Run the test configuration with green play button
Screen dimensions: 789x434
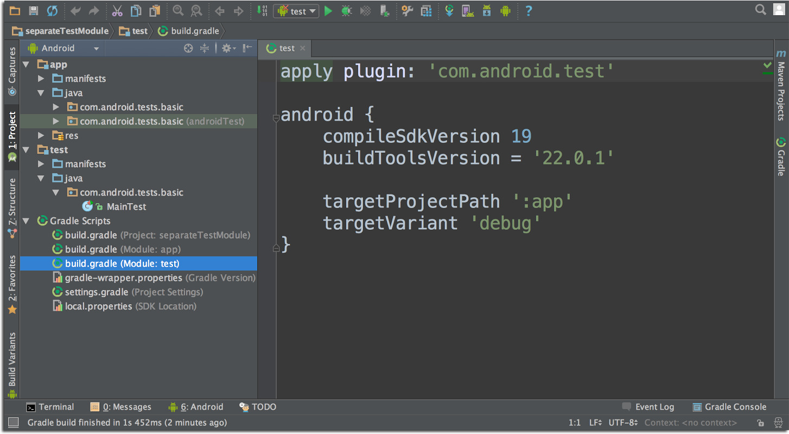(328, 11)
